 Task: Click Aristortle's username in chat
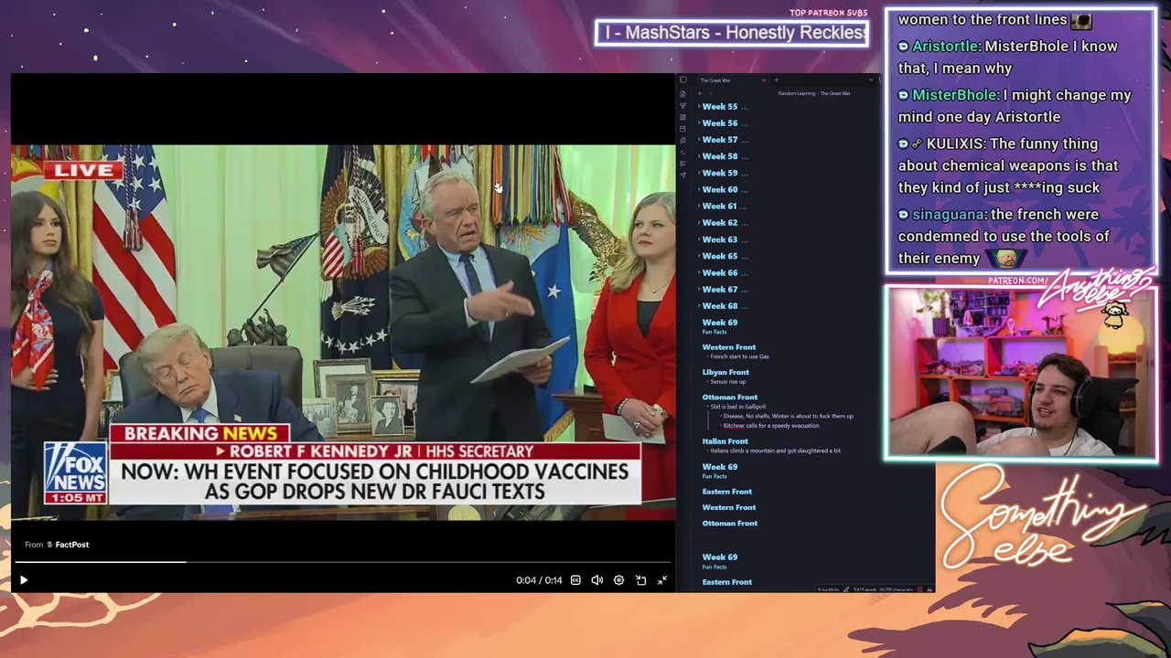945,47
